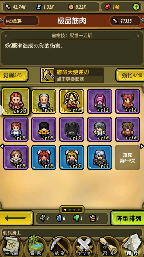The width and height of the screenshot is (144, 257).
Task: Open the 召唤 summon scroll icon
Action: [x=109, y=247]
